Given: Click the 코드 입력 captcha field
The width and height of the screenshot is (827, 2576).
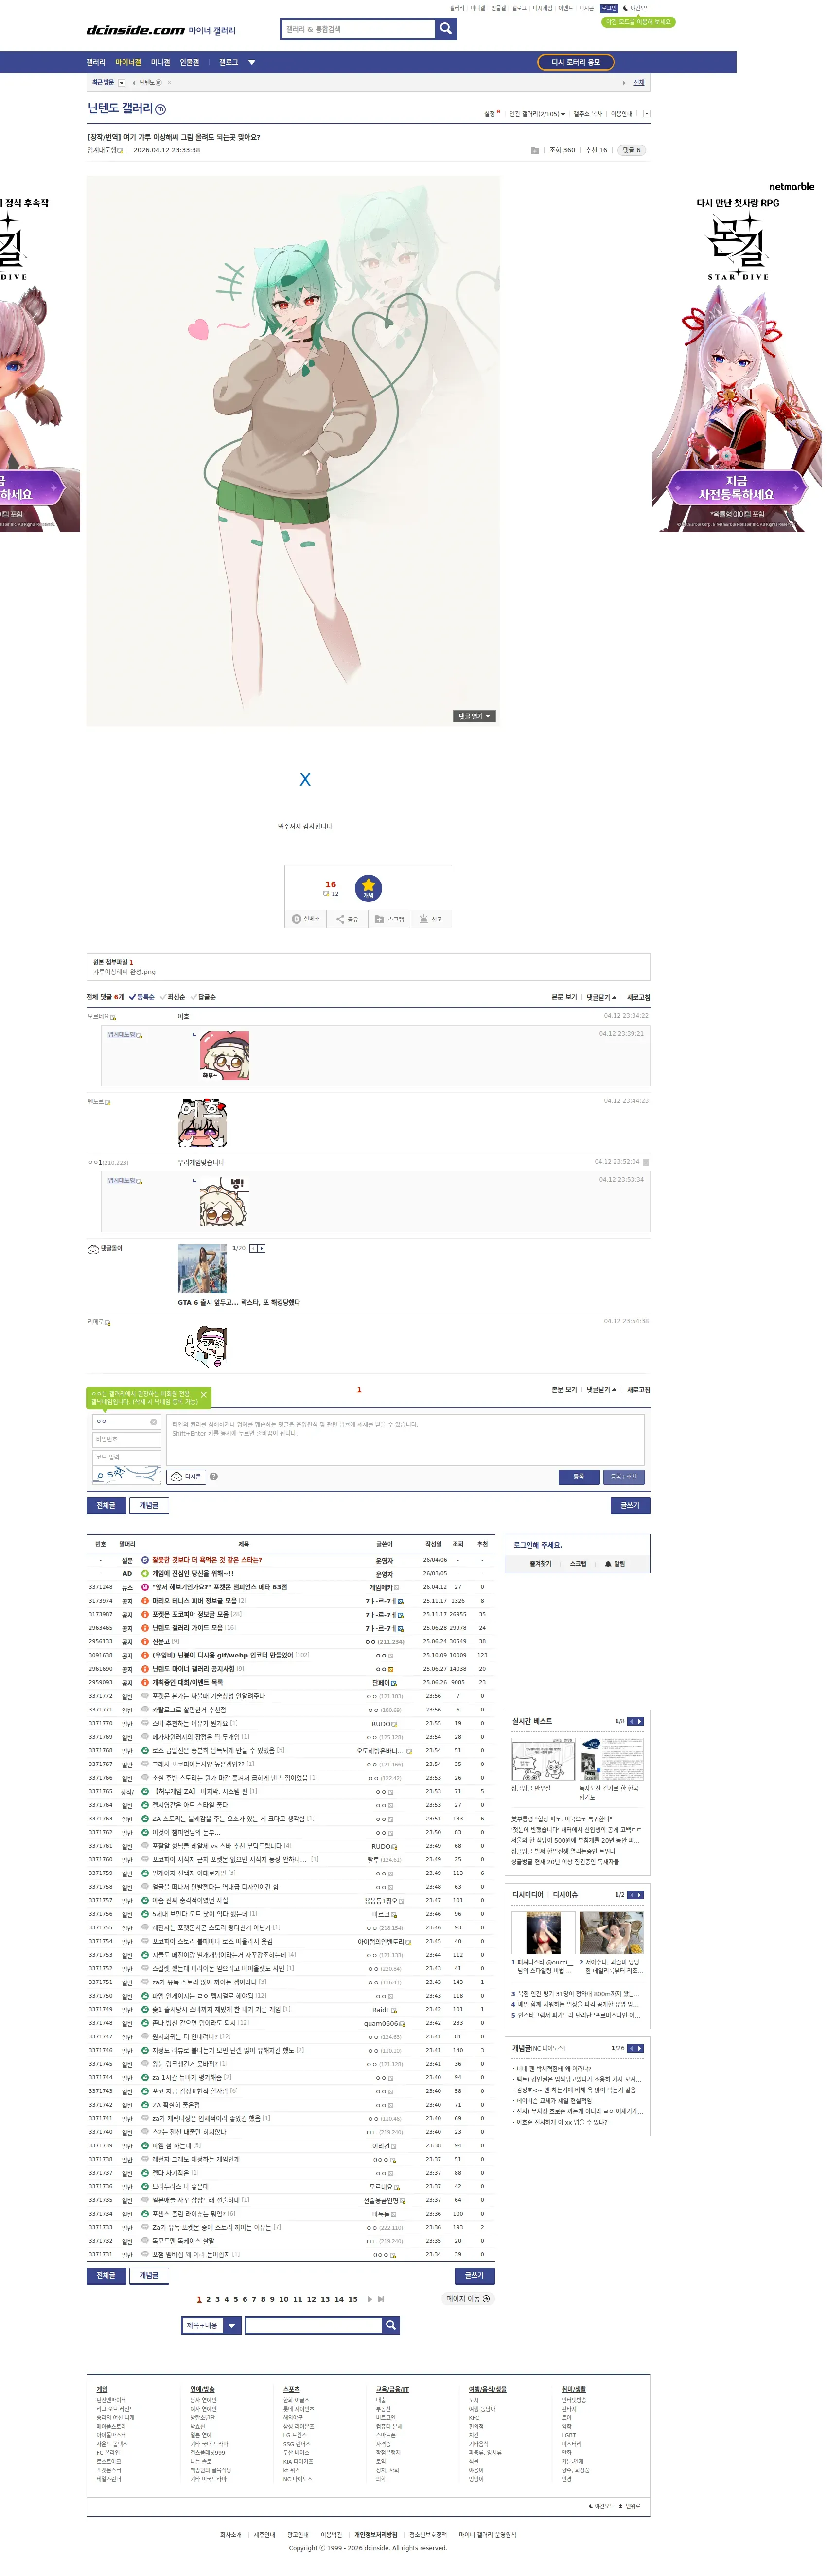Looking at the screenshot, I should click(127, 1457).
